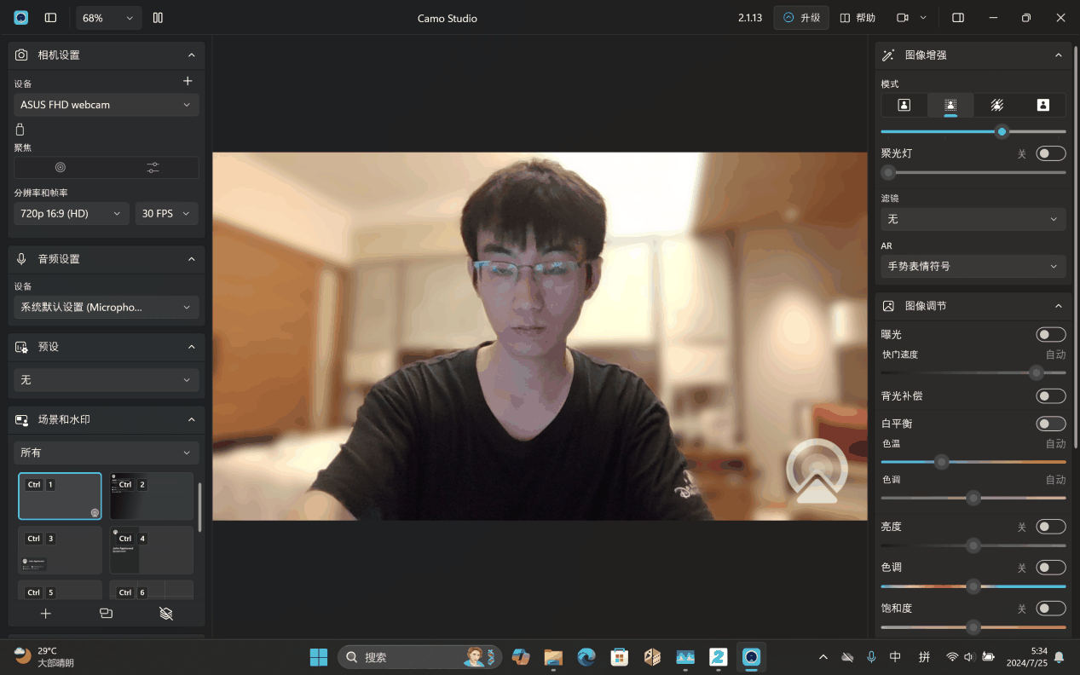Select the first portrait mode icon under 模式
Screen dimensions: 1080x675
click(x=904, y=105)
